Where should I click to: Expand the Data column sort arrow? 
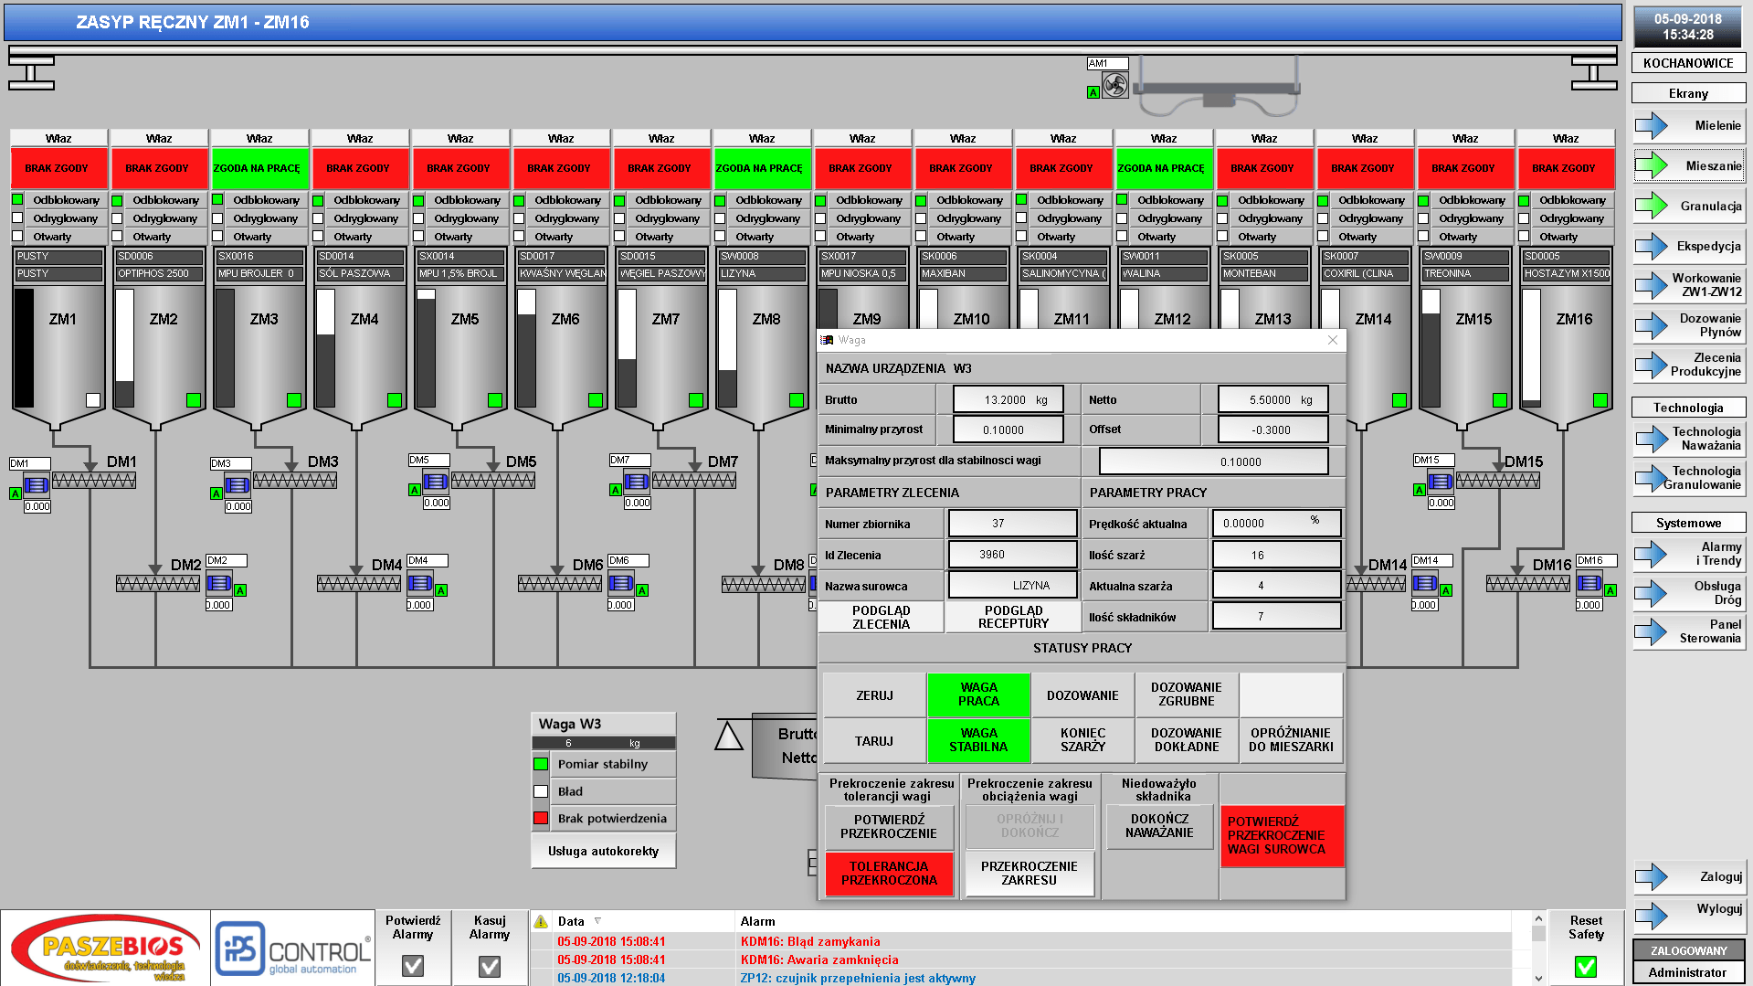(x=598, y=921)
